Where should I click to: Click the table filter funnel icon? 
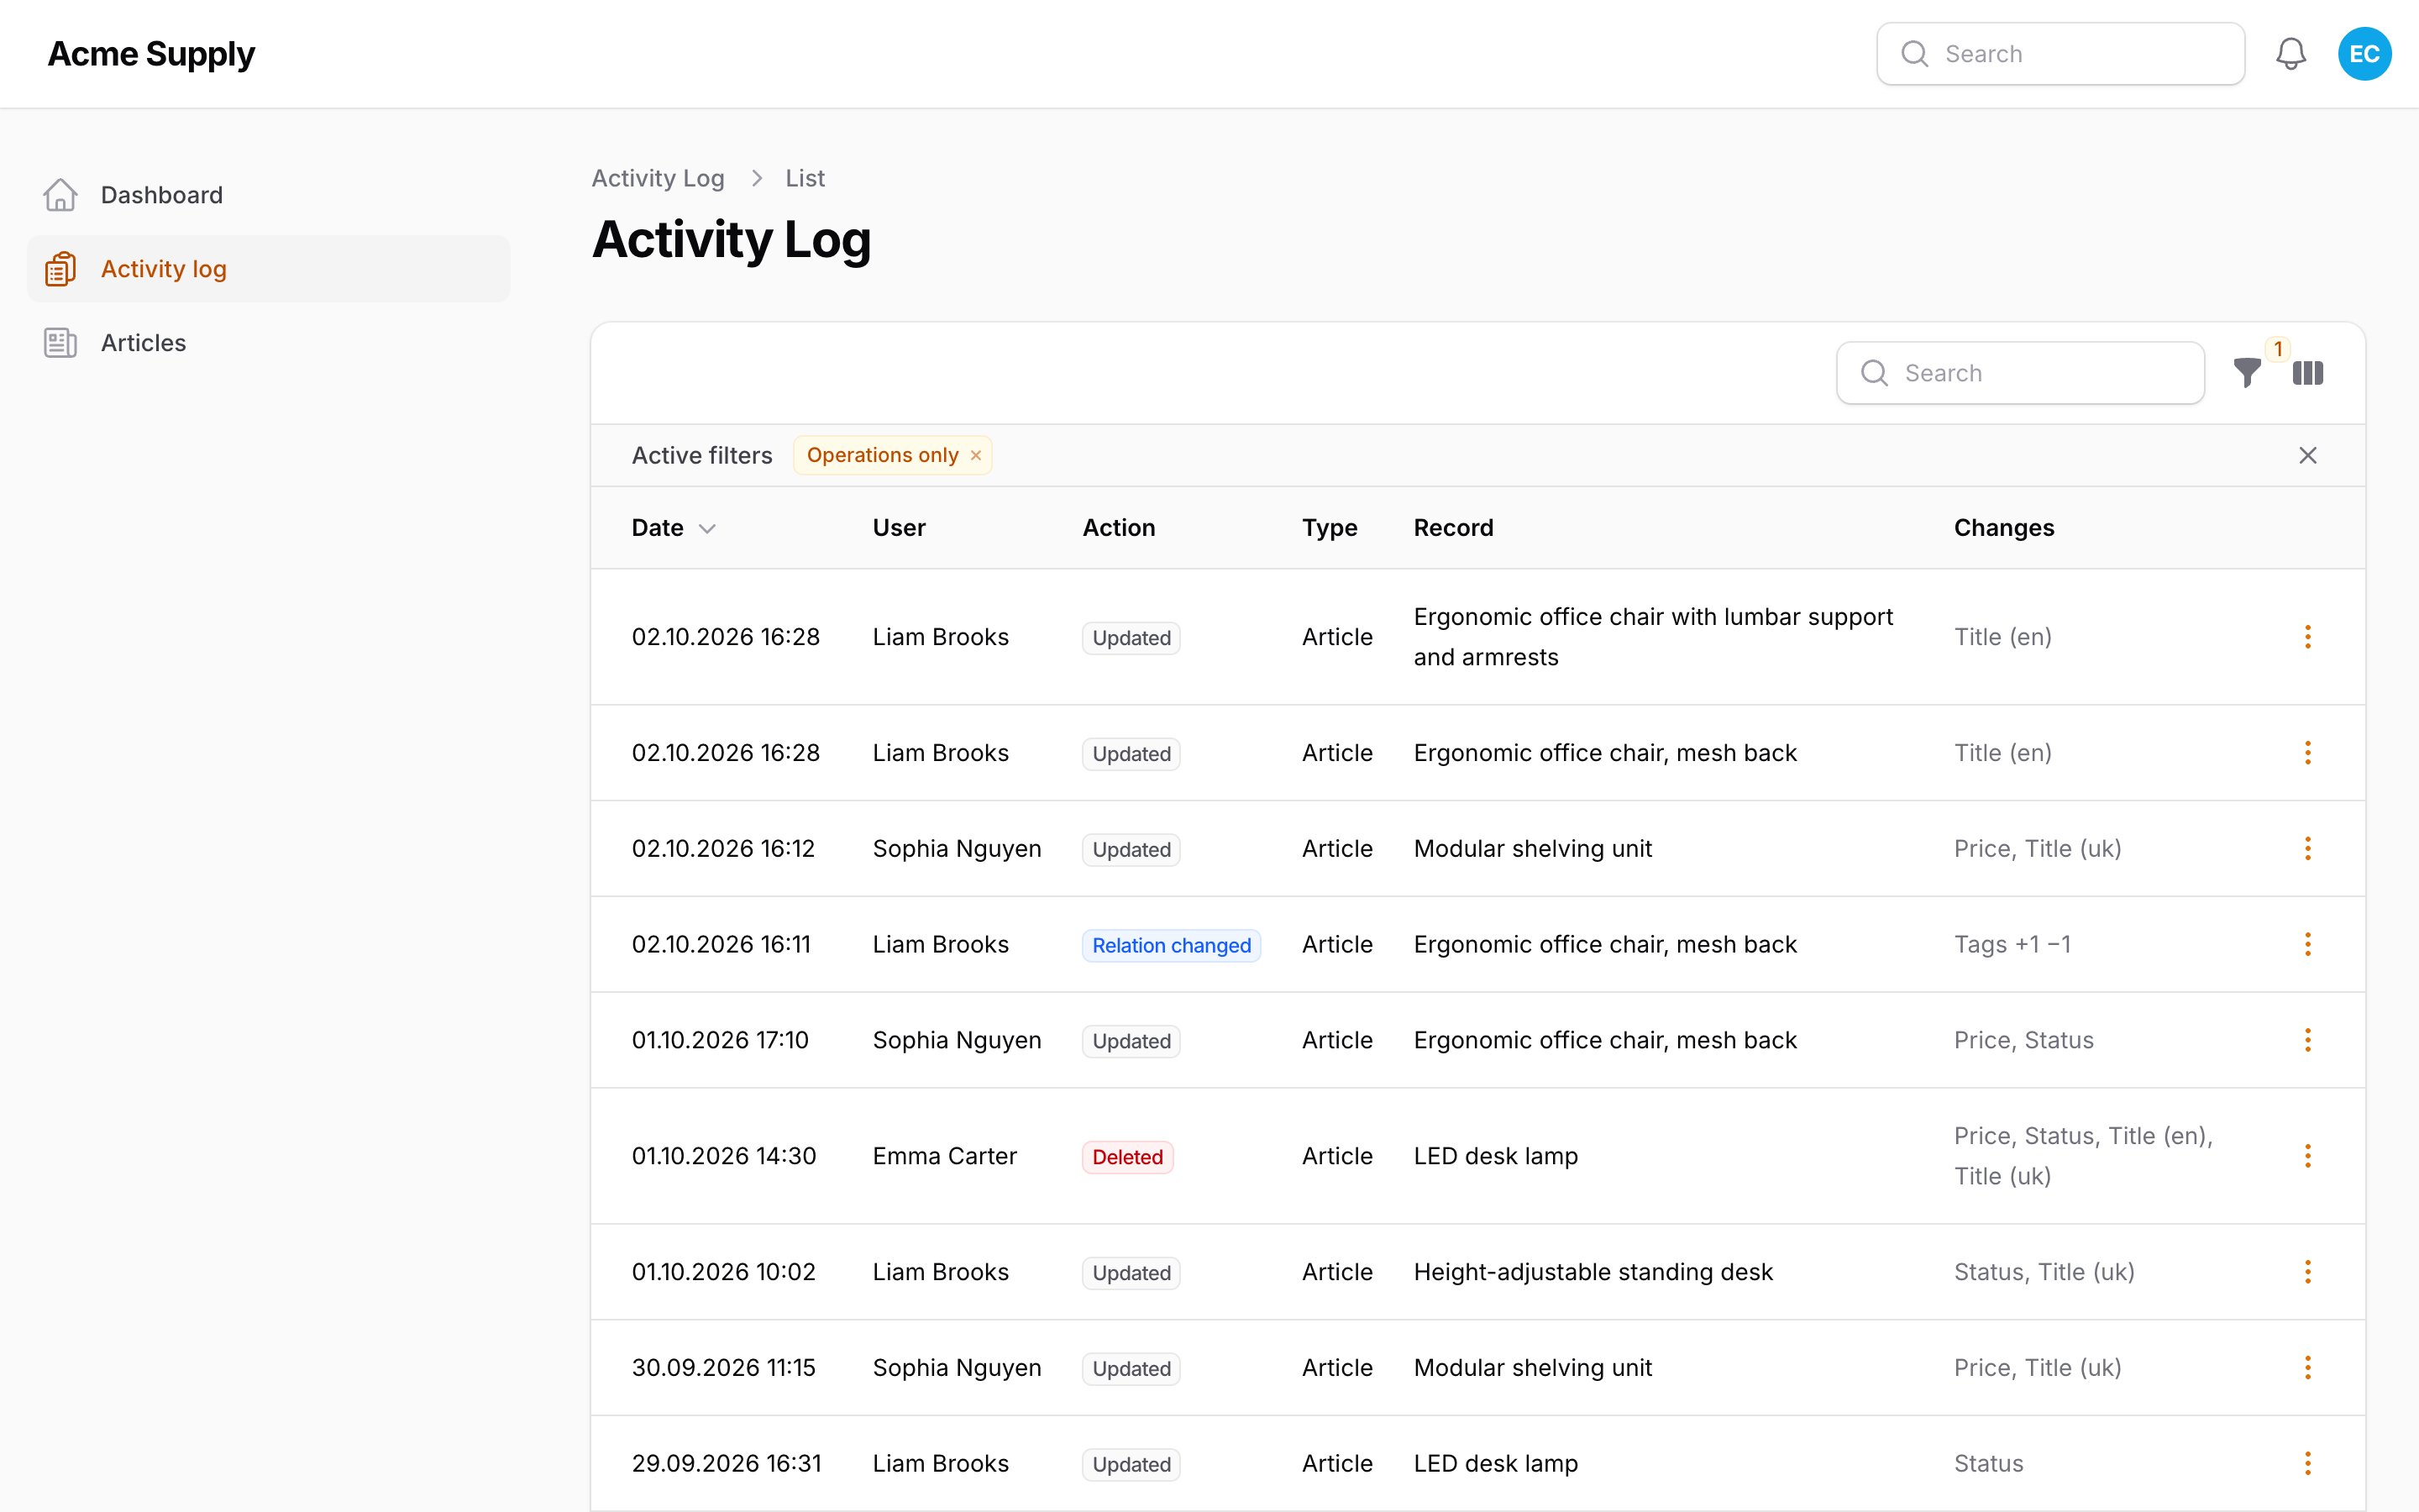[x=2247, y=373]
